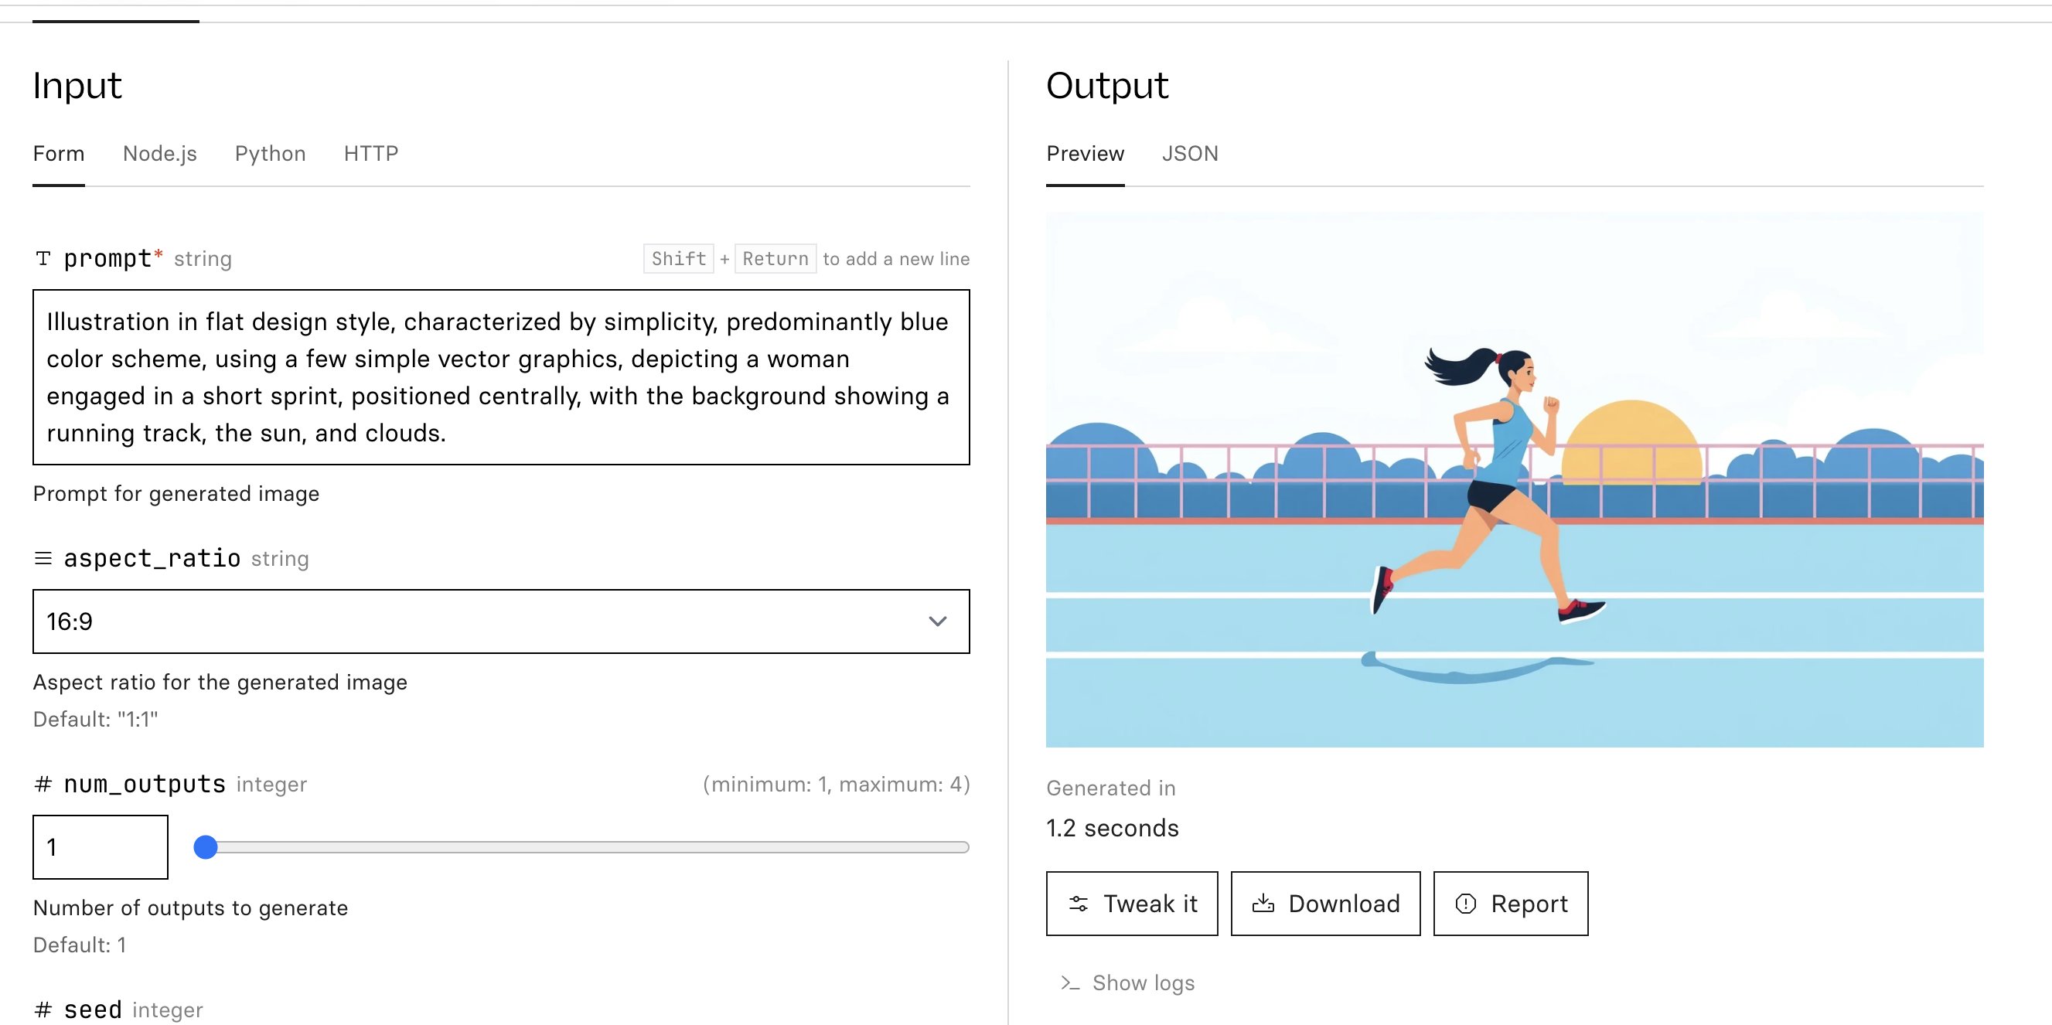Switch to the JSON output tab

point(1188,153)
